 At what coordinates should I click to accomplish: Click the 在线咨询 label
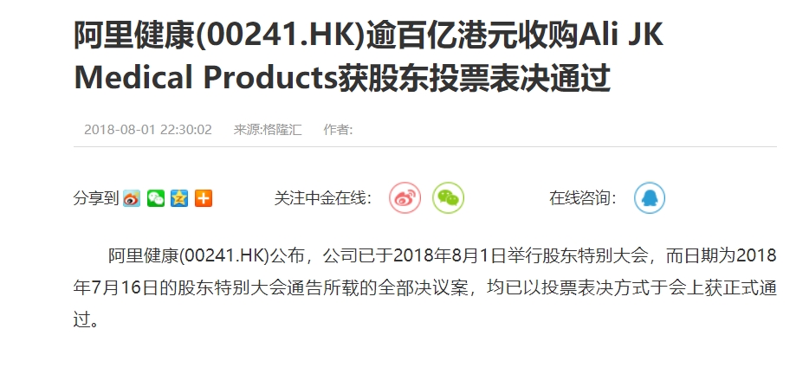pos(583,198)
